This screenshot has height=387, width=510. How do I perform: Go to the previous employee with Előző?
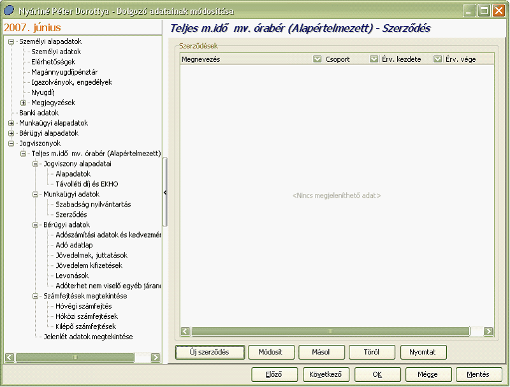pos(274,374)
